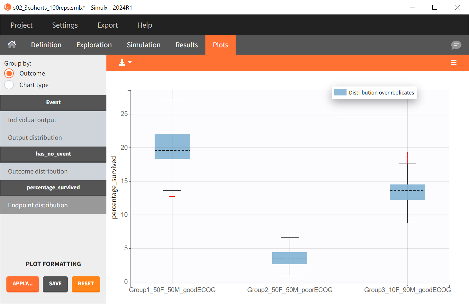Maximize the Simulx window
Image resolution: width=469 pixels, height=304 pixels.
pyautogui.click(x=435, y=7)
